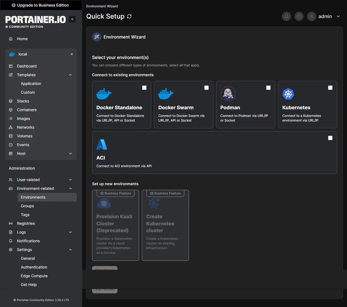Image resolution: width=347 pixels, height=307 pixels.
Task: Check the Podman checkbox
Action: [268, 88]
